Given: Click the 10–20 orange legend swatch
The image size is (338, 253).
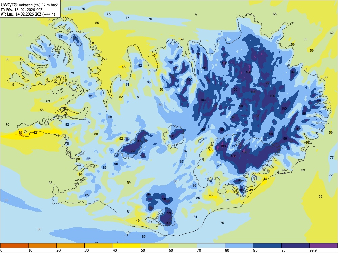Looking at the screenshot, I should 43,246.
